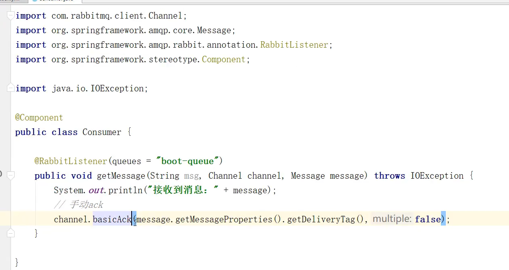Click the println method call

pos(125,190)
